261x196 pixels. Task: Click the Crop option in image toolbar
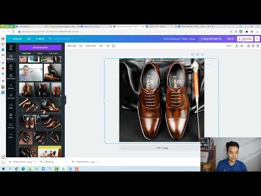coord(101,46)
